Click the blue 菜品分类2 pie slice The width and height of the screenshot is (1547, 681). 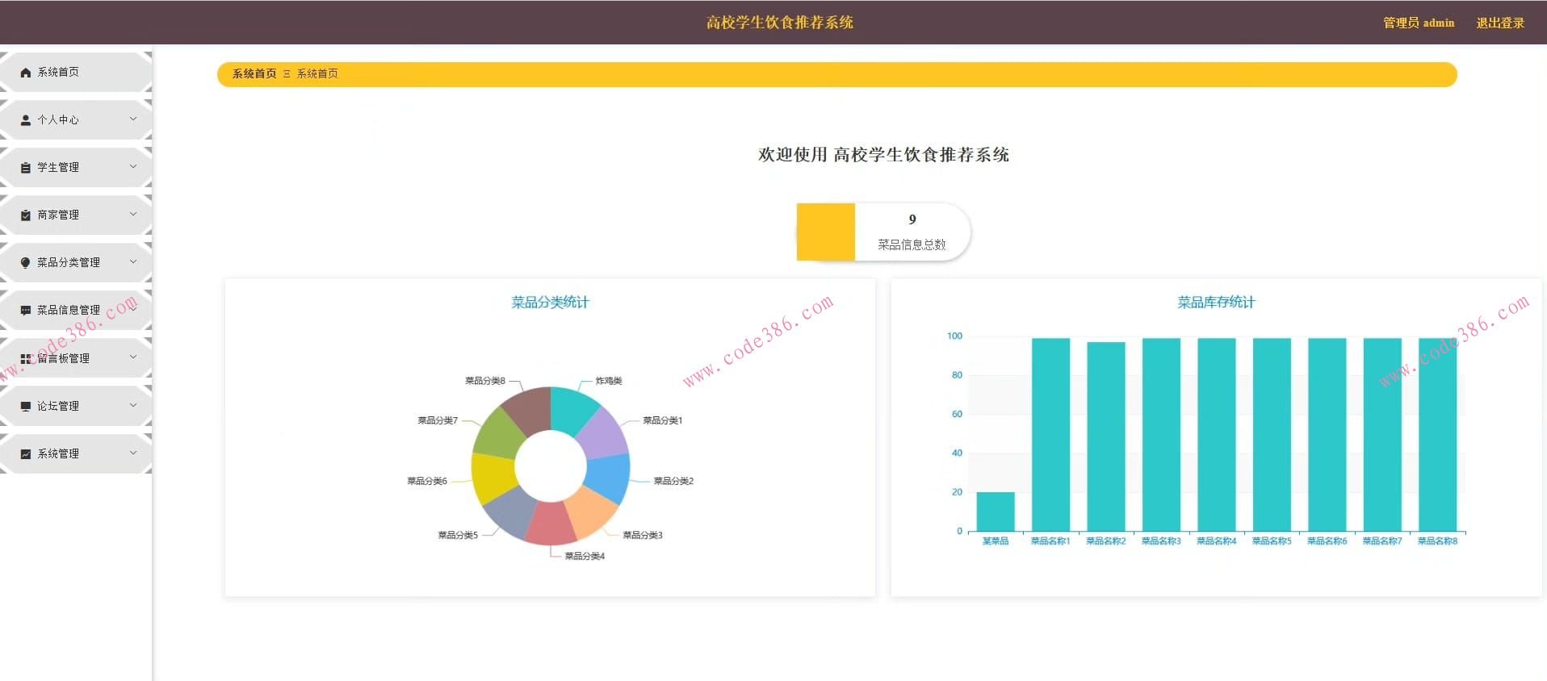[608, 478]
